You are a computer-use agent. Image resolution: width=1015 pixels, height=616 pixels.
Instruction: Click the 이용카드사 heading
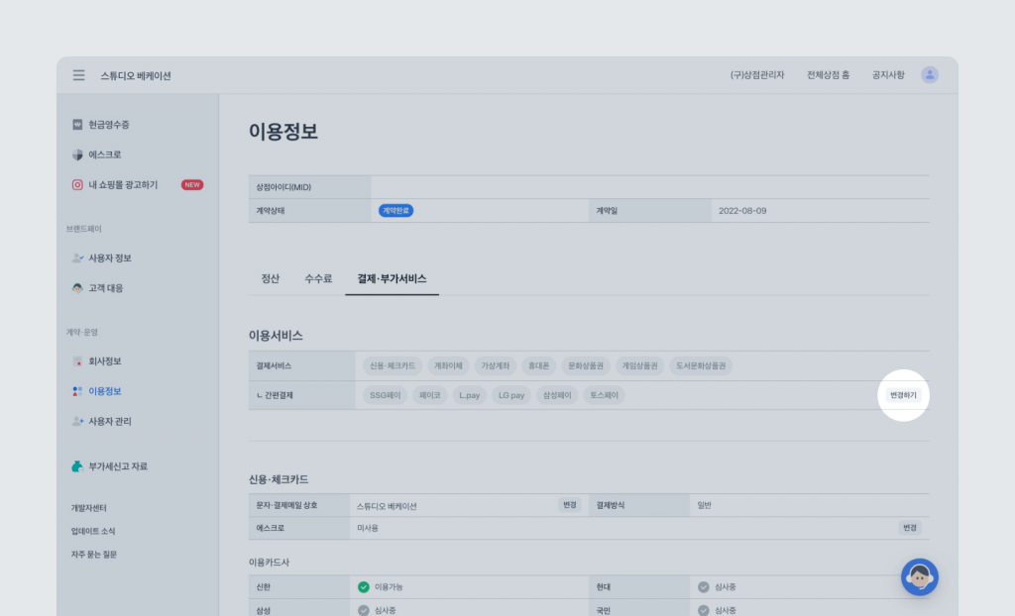coord(269,563)
